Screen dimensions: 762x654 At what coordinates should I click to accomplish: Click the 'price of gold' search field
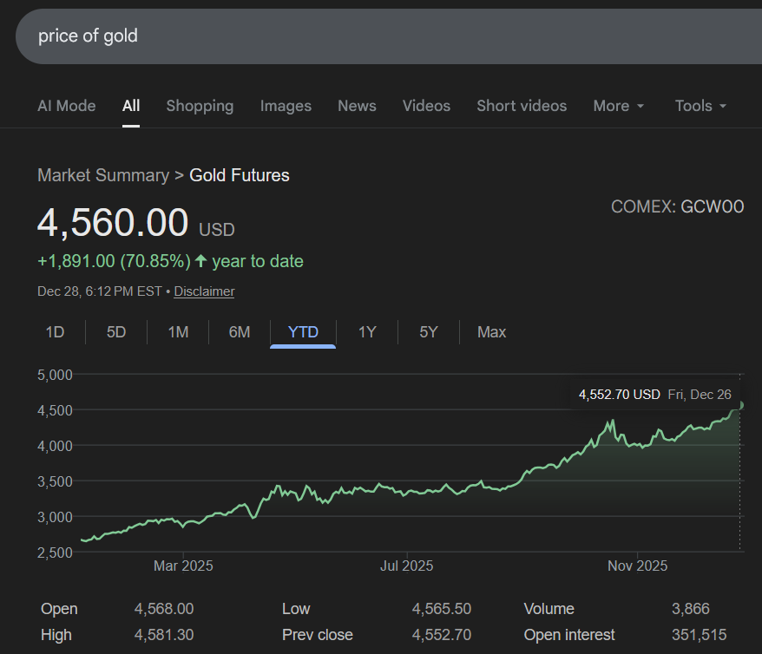389,36
